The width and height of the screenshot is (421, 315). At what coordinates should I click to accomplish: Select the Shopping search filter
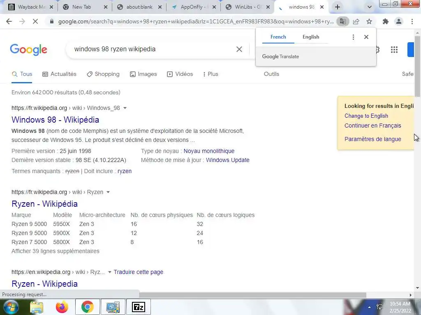point(103,74)
